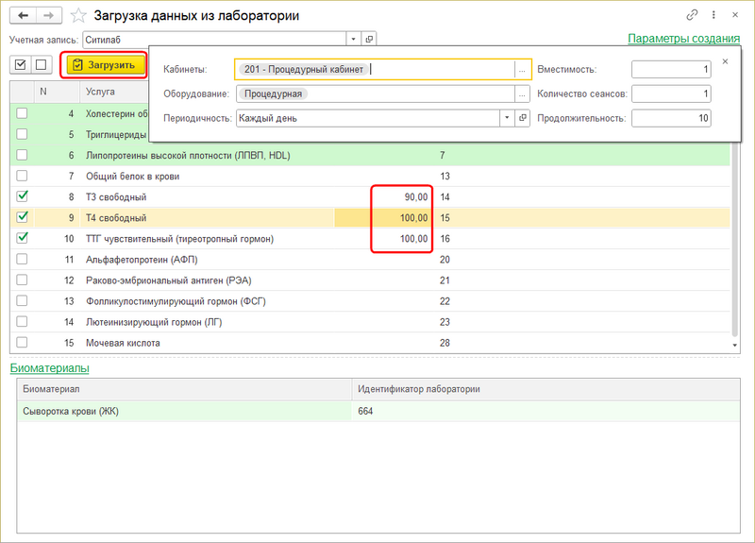
Task: Open the Кабинеты selection ellipsis button
Action: [522, 70]
